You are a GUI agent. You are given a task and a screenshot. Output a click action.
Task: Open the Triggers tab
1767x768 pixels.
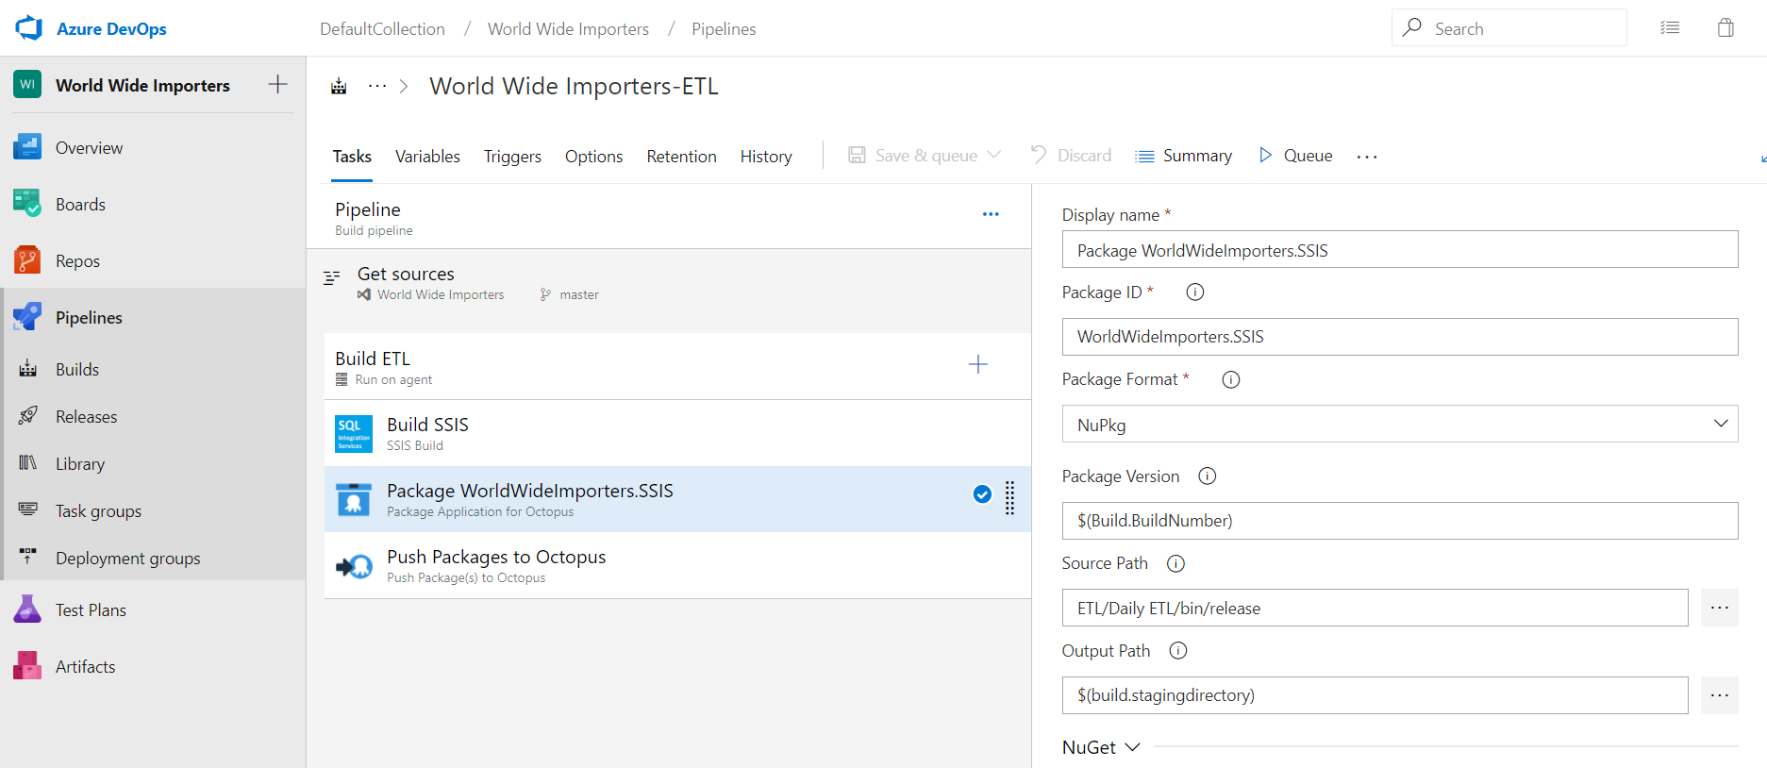coord(512,157)
